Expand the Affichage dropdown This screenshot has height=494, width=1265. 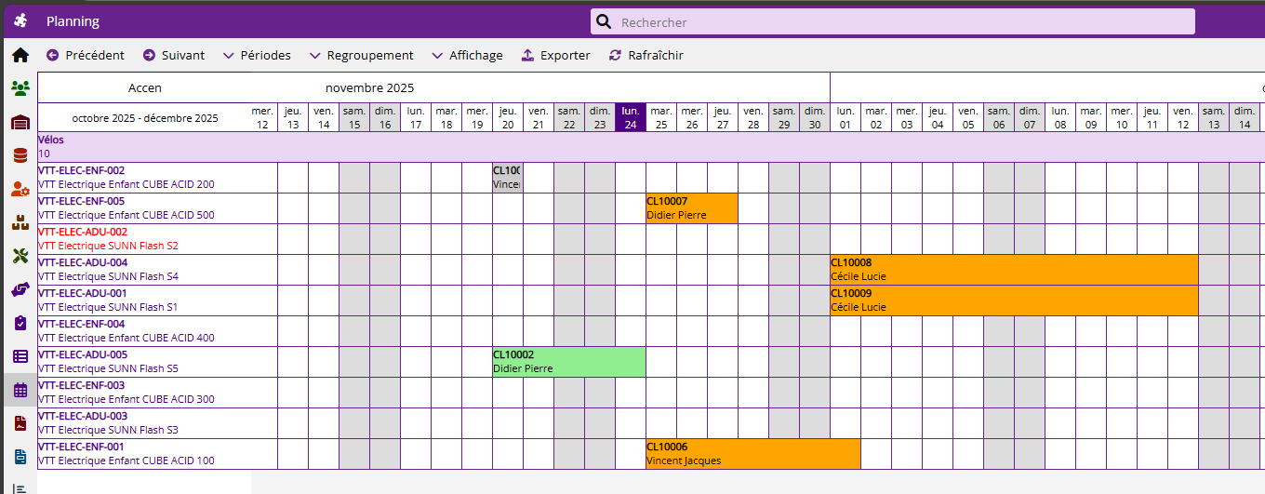(x=467, y=56)
